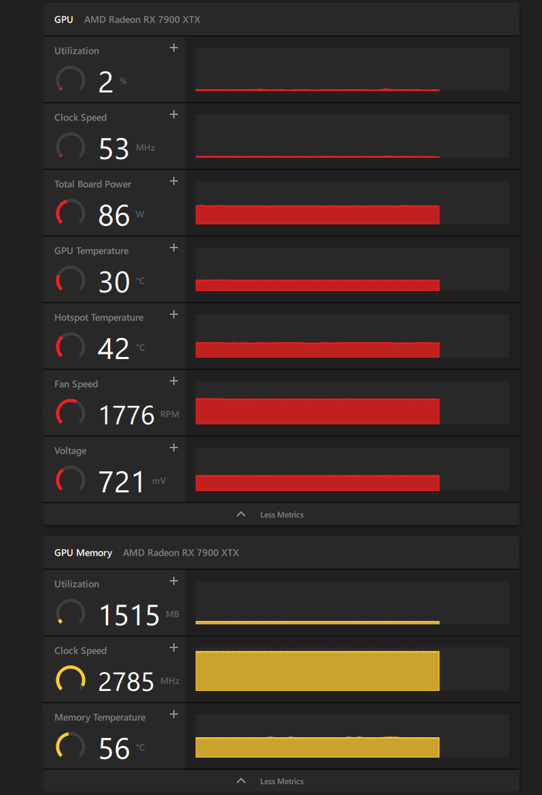The width and height of the screenshot is (542, 795).
Task: Click the plus icon for GPU Clock Speed
Action: click(x=174, y=114)
